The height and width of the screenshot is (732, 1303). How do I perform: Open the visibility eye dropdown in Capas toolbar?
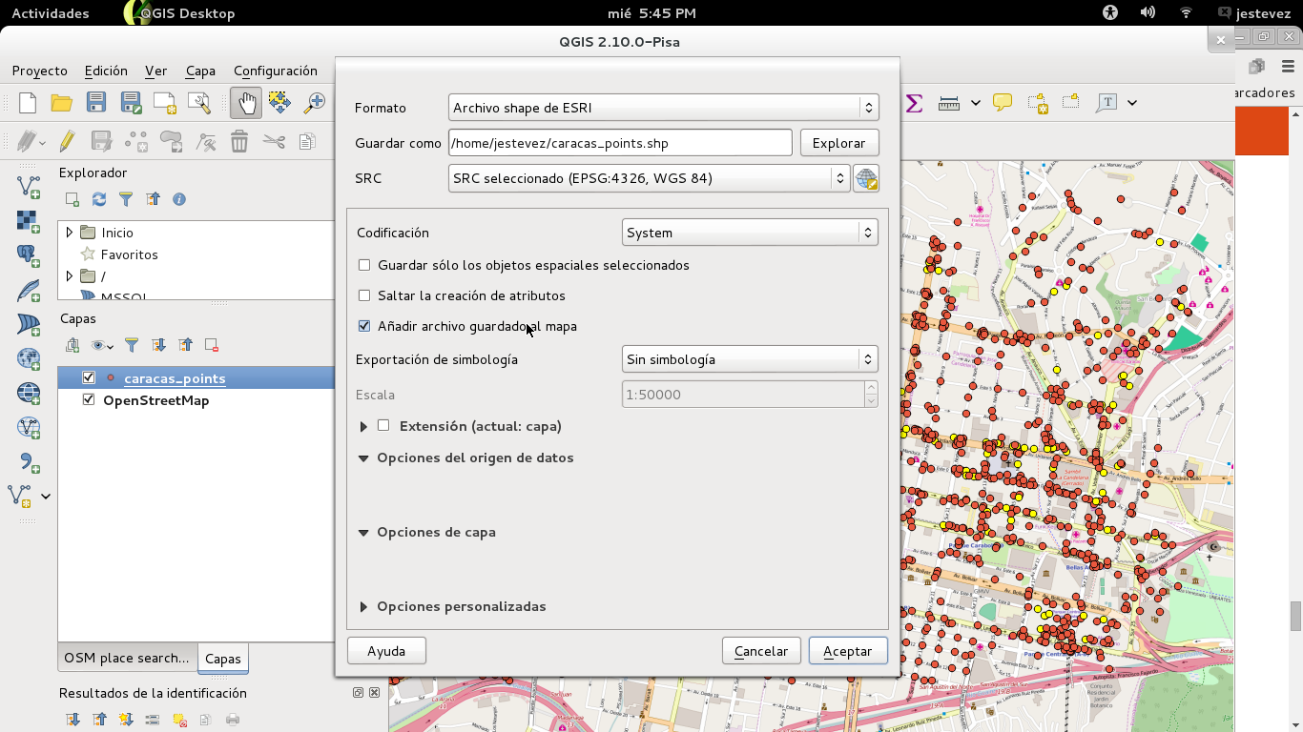pos(102,345)
